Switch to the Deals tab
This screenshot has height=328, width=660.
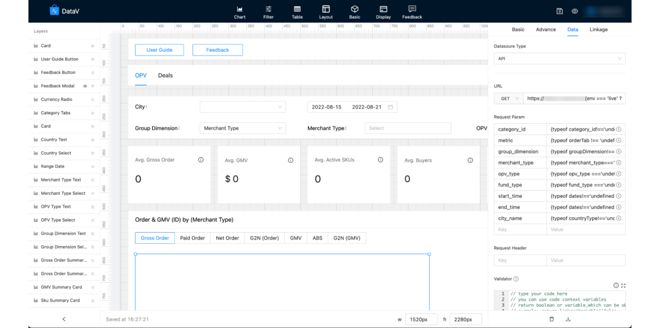[166, 76]
